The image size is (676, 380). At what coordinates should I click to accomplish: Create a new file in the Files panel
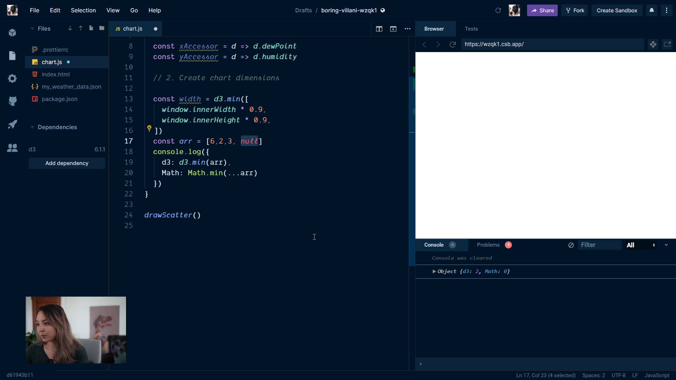pyautogui.click(x=91, y=28)
